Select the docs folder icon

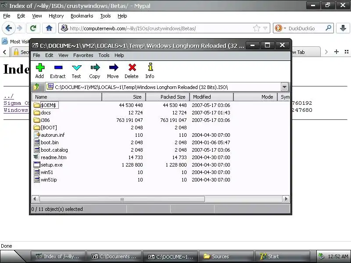coord(37,113)
